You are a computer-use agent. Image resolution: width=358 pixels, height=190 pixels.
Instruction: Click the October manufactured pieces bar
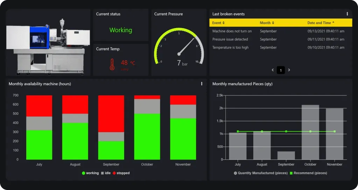pyautogui.click(x=310, y=132)
